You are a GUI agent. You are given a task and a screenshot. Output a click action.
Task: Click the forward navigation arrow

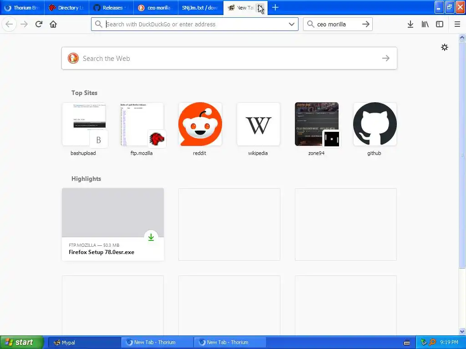[24, 24]
